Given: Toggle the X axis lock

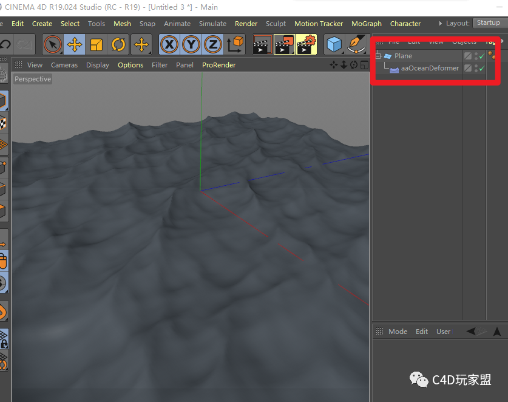Looking at the screenshot, I should click(x=169, y=44).
